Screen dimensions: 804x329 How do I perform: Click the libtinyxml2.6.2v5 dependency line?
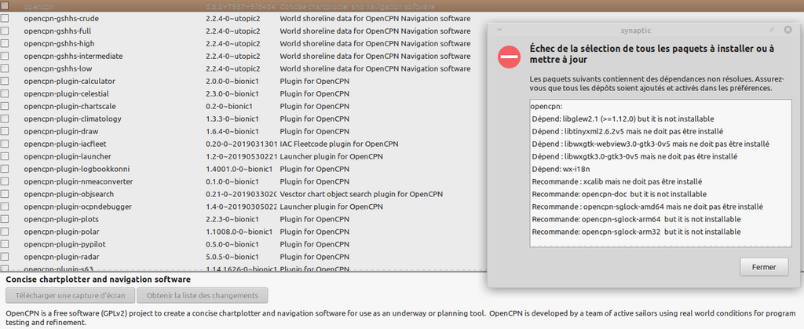click(x=627, y=131)
